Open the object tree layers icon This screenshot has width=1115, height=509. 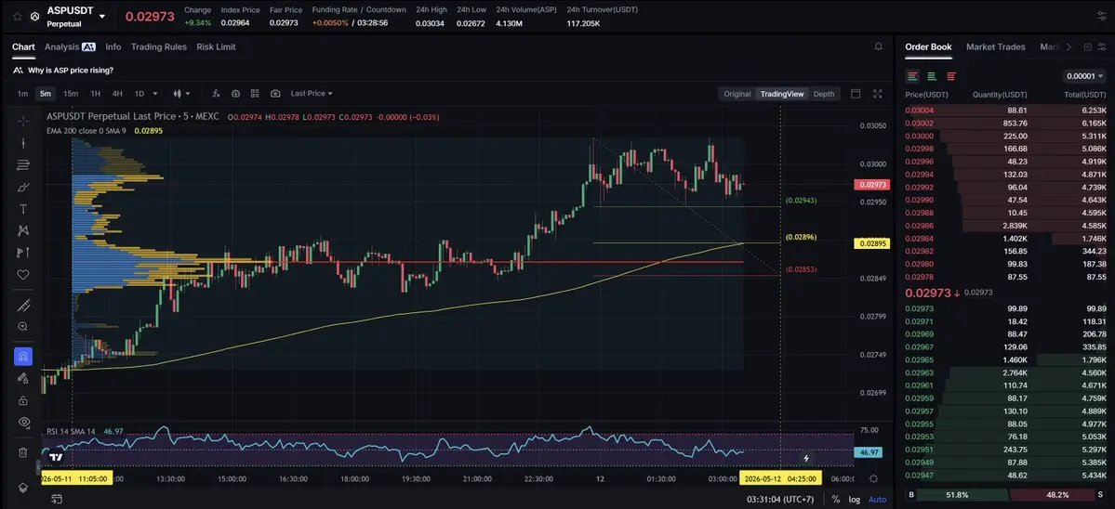22,487
